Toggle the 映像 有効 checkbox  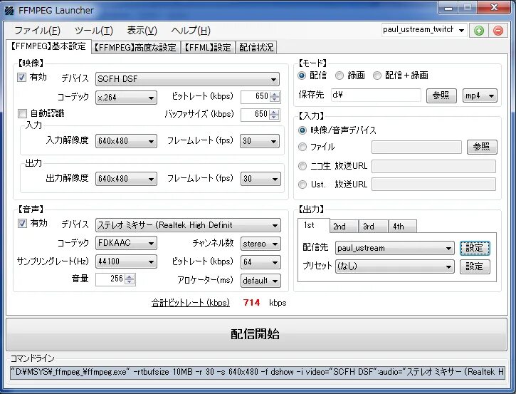click(22, 78)
